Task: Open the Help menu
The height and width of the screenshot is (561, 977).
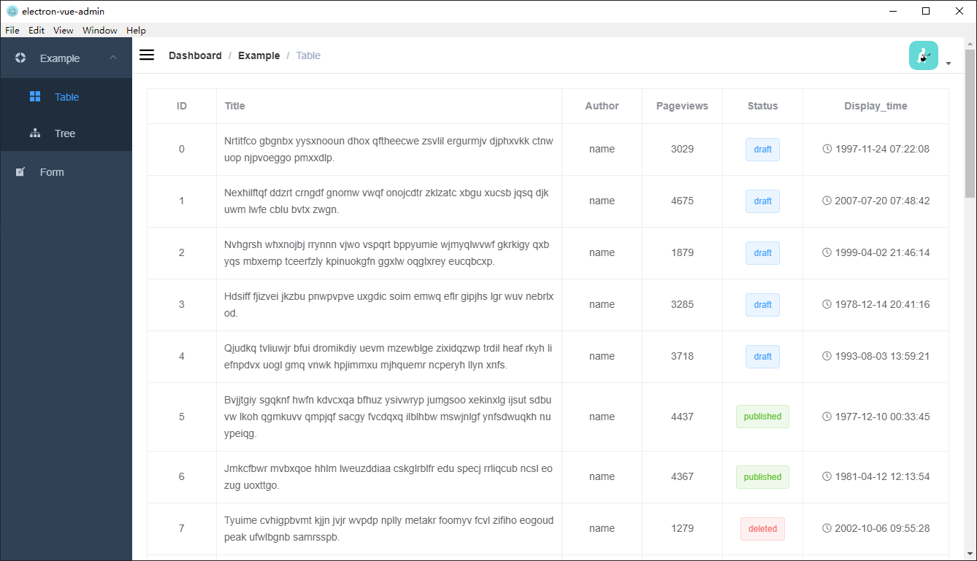Action: (136, 31)
